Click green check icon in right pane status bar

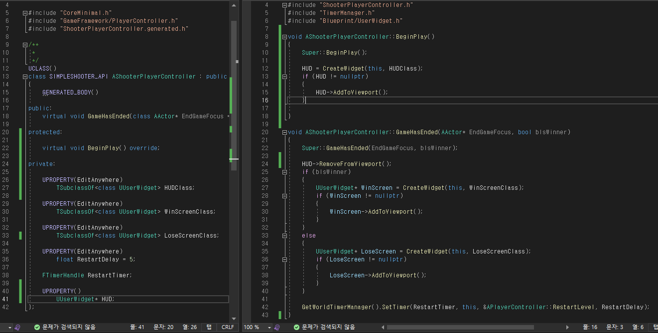[x=297, y=327]
